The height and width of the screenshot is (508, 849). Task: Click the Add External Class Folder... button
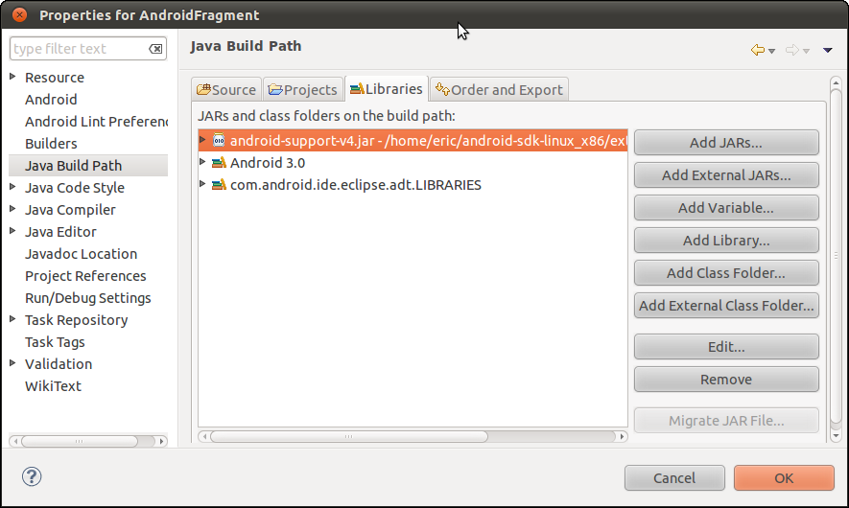point(726,305)
